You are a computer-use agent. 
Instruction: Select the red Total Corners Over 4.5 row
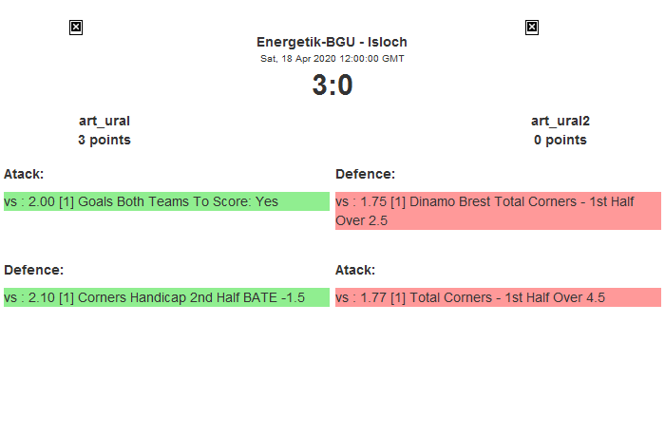(x=498, y=297)
